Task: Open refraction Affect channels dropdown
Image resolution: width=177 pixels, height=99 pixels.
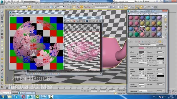Action: pos(143,78)
